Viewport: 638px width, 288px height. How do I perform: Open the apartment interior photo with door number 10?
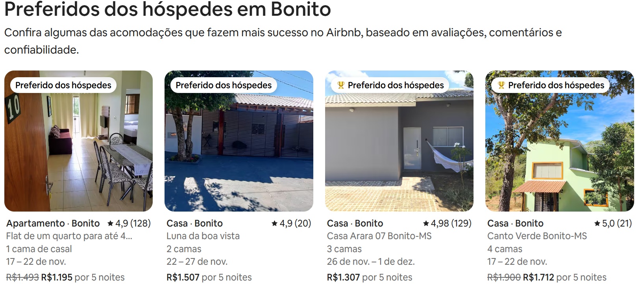point(78,150)
